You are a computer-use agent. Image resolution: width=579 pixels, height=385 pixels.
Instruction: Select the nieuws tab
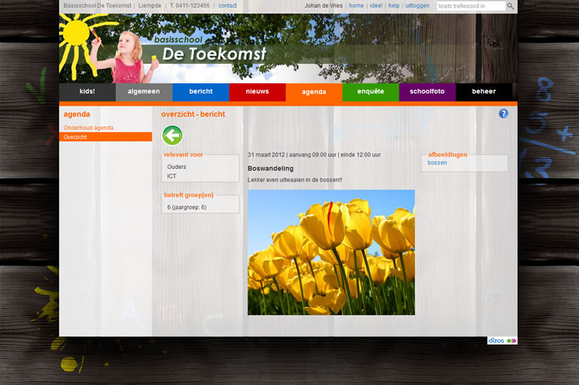tap(257, 92)
